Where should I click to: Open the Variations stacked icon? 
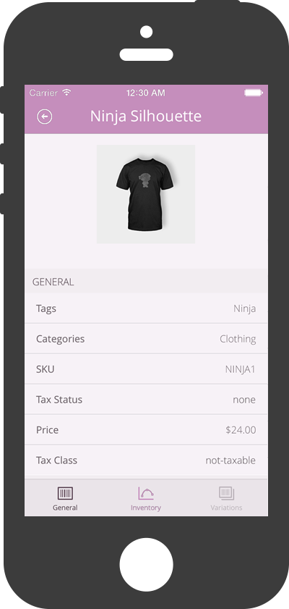click(x=226, y=493)
